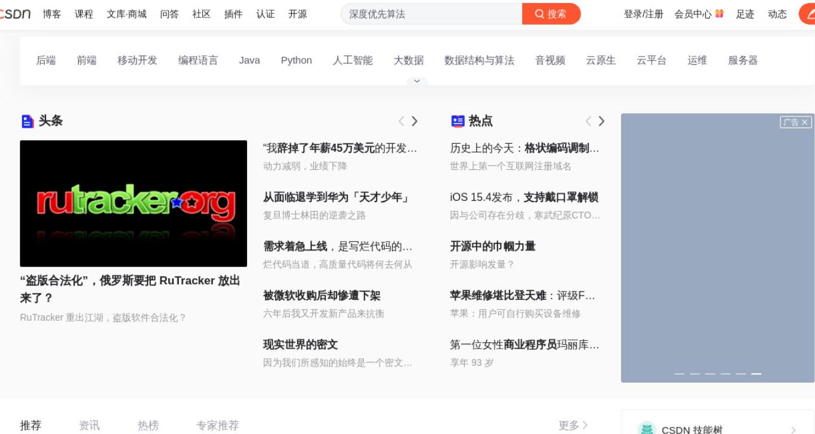Go to next 头条 page arrow

[415, 122]
